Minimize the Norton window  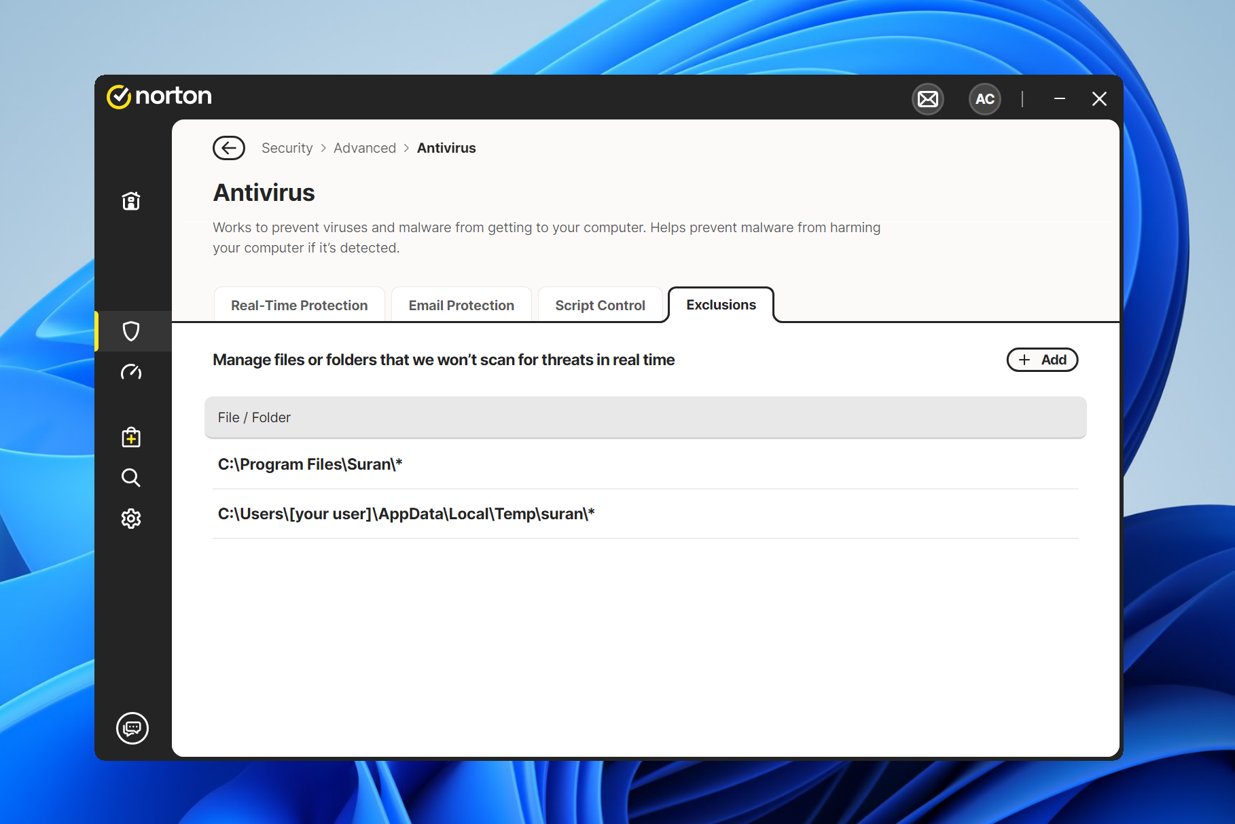(x=1060, y=99)
